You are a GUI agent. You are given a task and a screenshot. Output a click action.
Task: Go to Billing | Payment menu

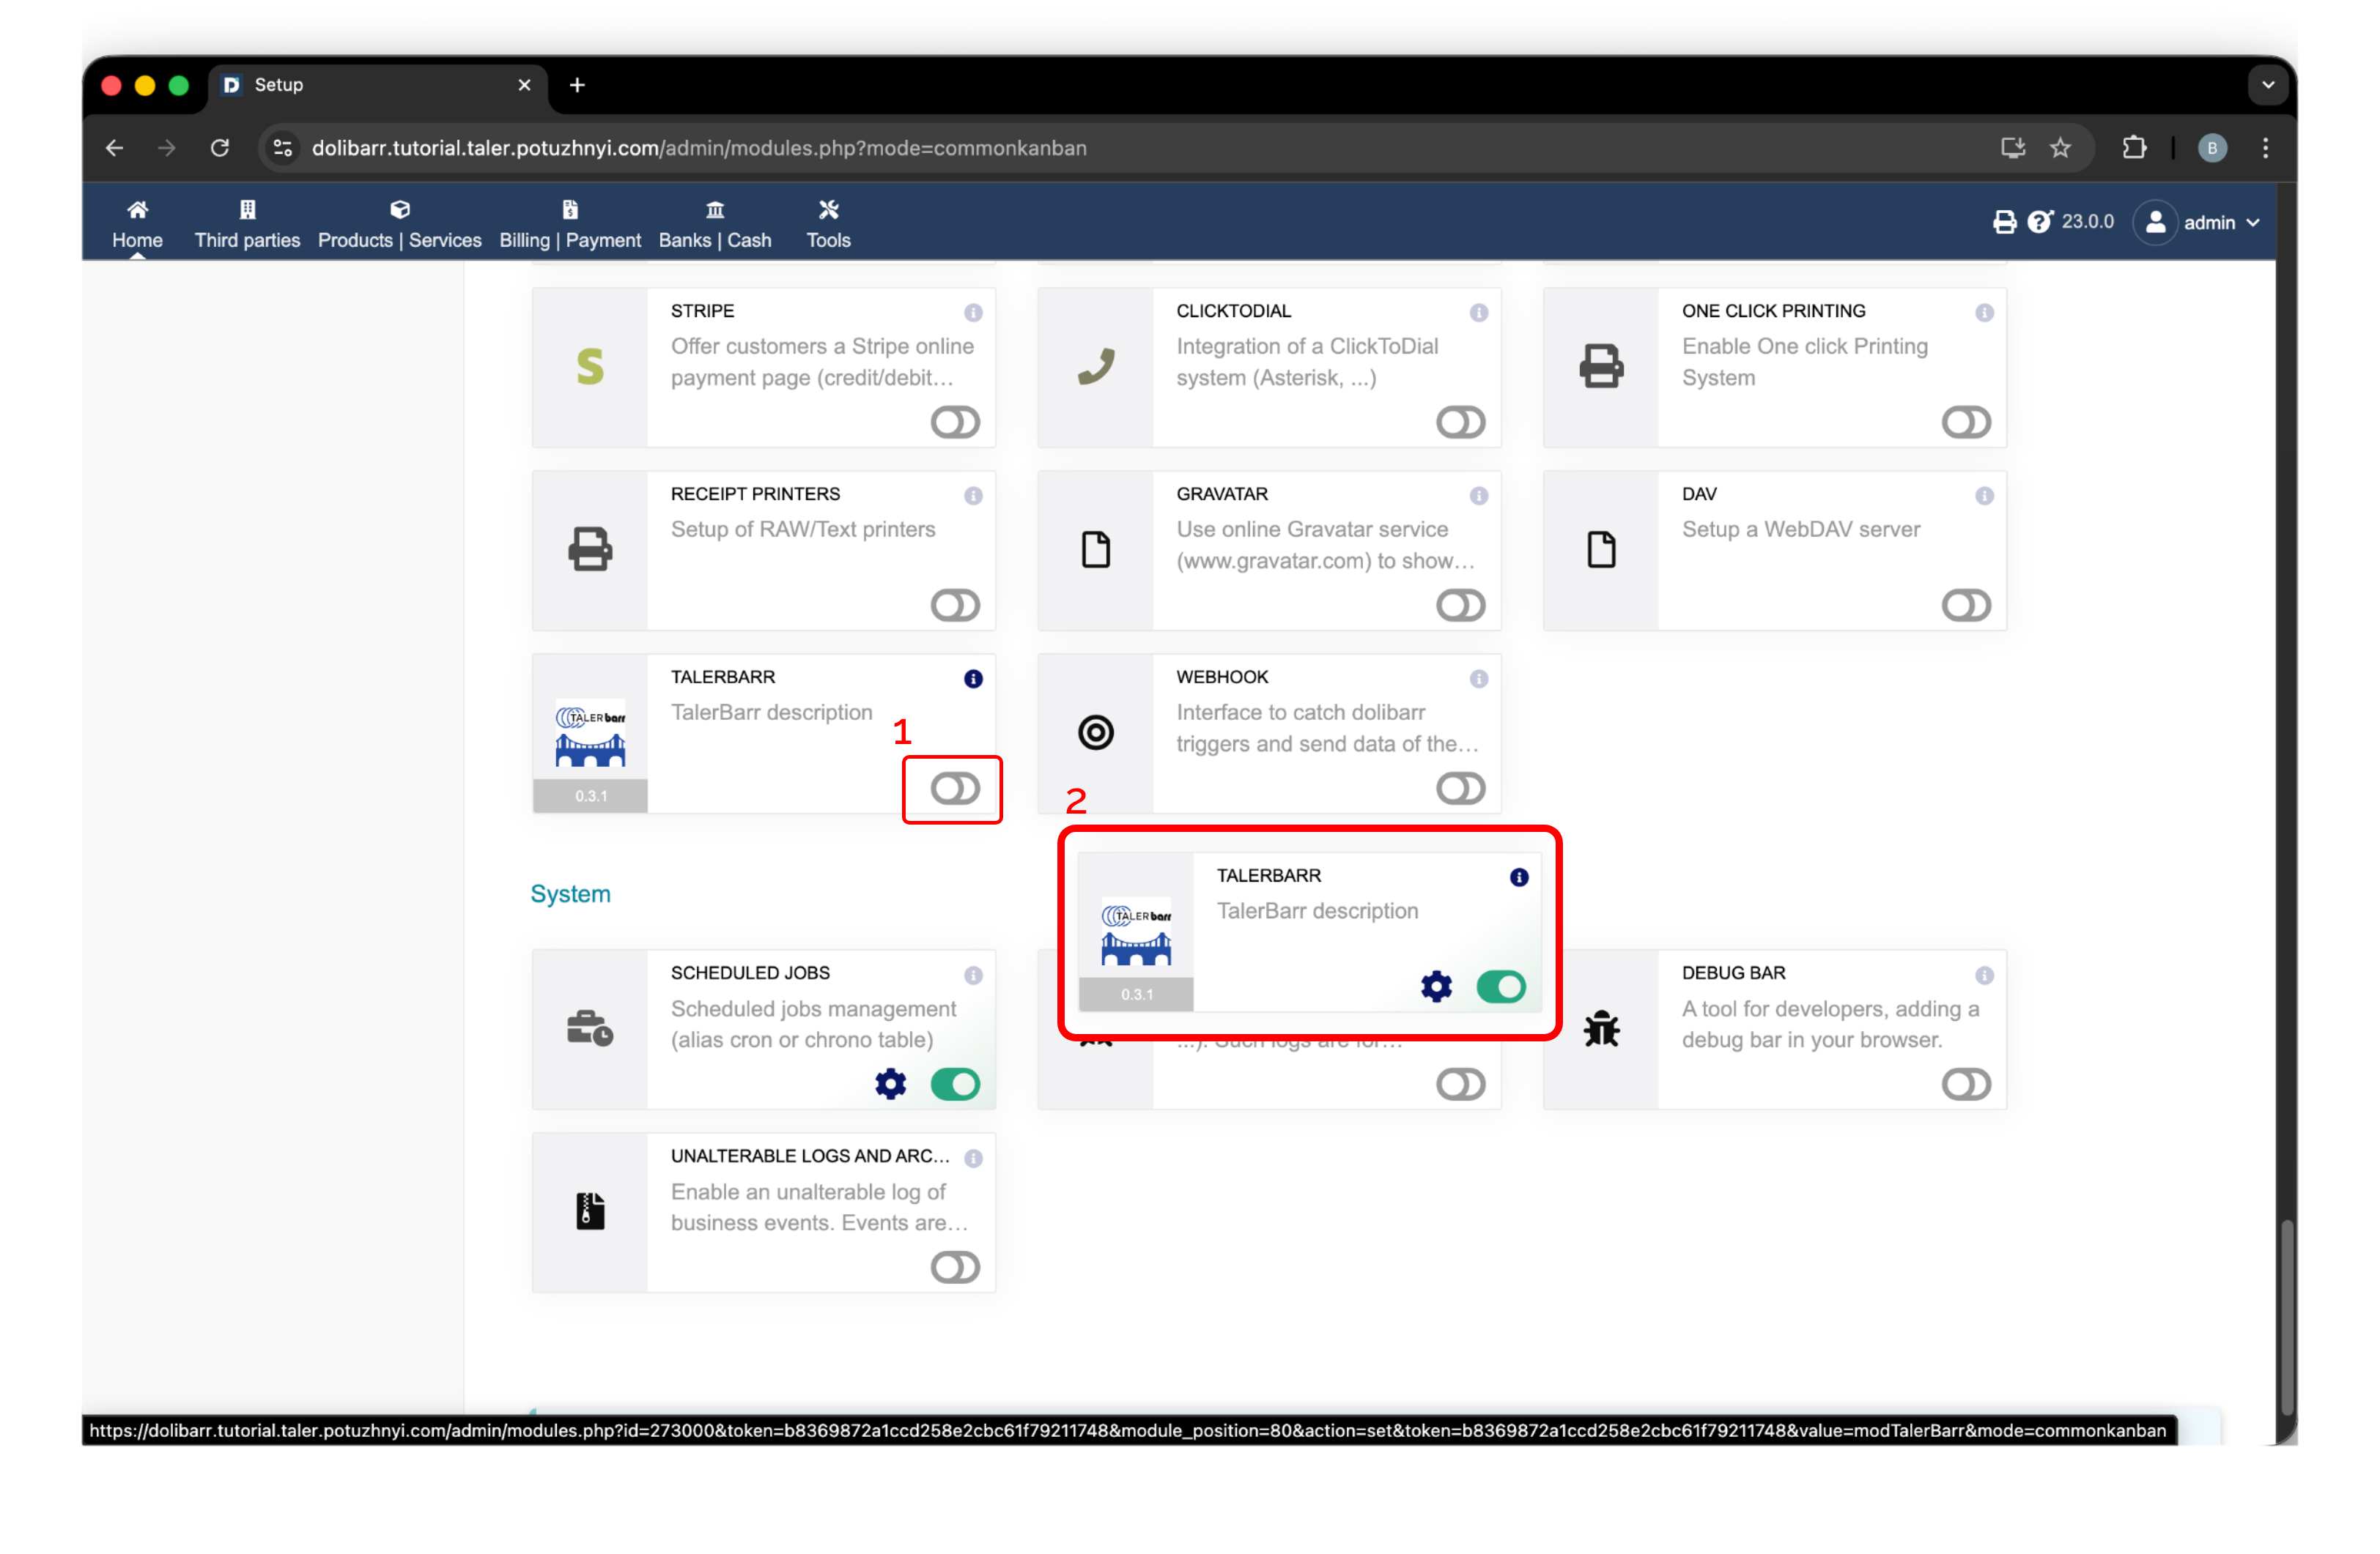click(x=570, y=224)
